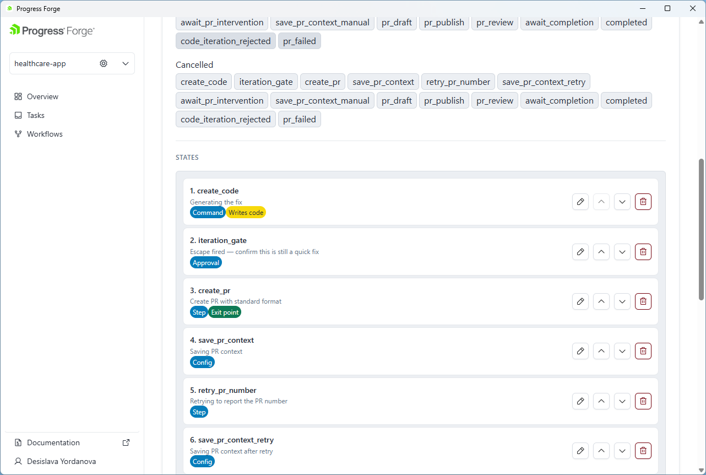Edit the create_code state with pencil icon

pos(580,202)
